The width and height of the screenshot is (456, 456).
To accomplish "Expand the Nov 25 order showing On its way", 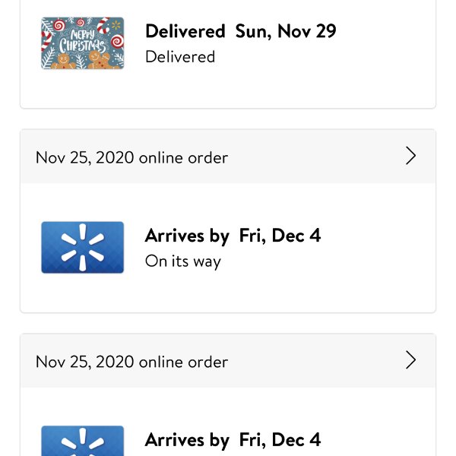I will [x=410, y=156].
